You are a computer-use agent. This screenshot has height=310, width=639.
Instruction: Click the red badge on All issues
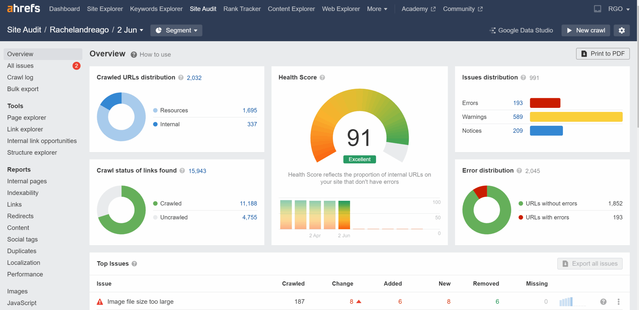[76, 66]
